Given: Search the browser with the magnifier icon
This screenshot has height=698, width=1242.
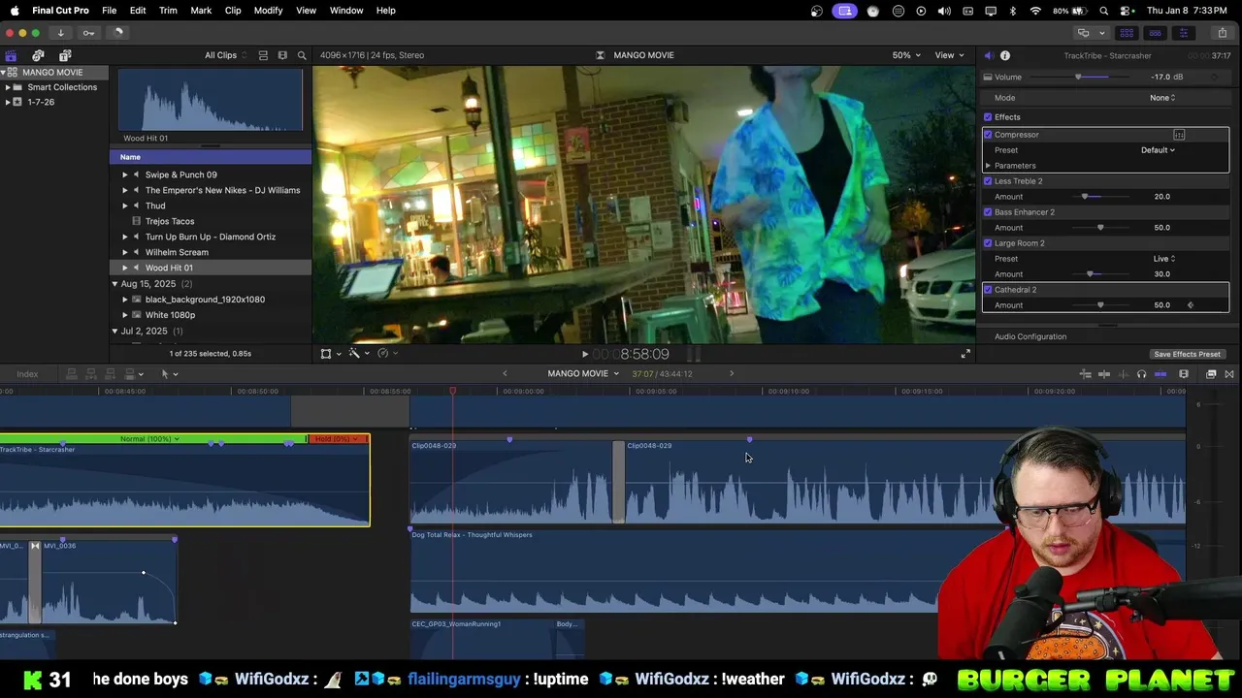Looking at the screenshot, I should click(x=302, y=55).
